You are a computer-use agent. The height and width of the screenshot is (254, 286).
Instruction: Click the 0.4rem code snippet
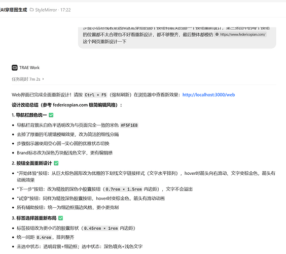coord(44,237)
